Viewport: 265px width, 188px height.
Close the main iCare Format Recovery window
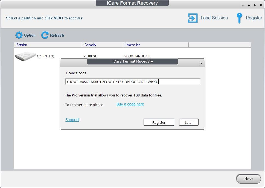[261, 5]
